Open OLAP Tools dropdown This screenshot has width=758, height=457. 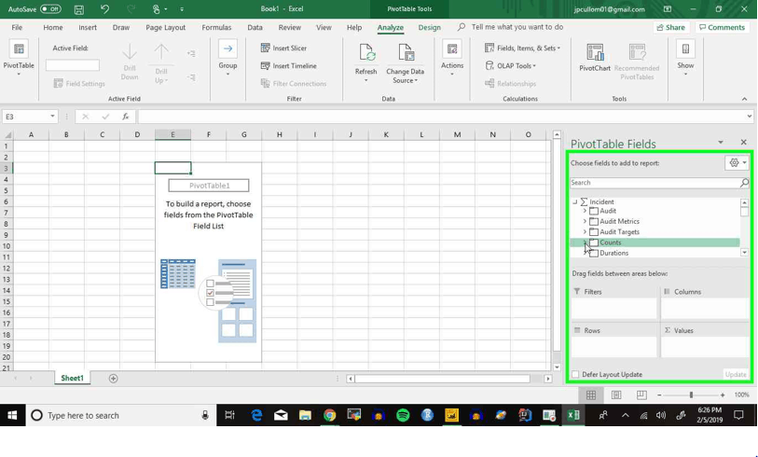(x=511, y=66)
